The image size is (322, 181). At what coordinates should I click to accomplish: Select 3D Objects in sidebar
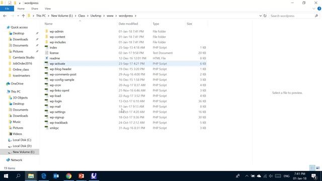click(x=20, y=98)
